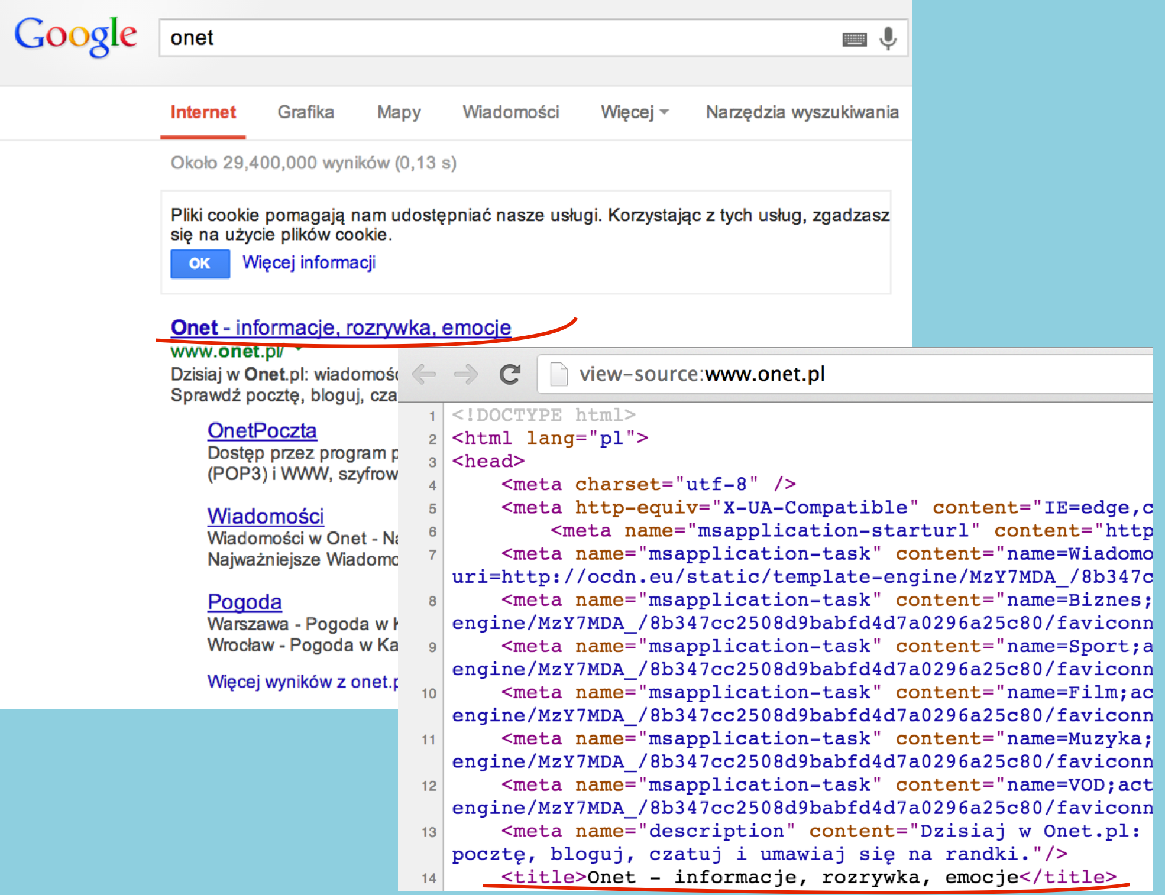Click the Około 29,400,000 wyników text

pos(313,163)
